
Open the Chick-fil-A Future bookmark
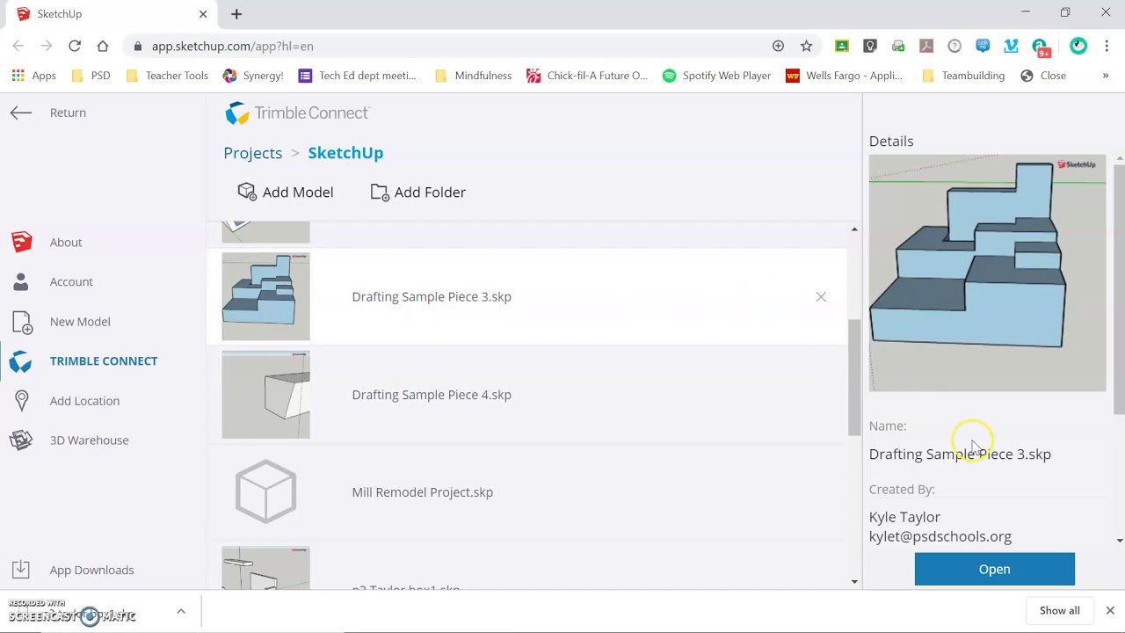click(x=587, y=76)
